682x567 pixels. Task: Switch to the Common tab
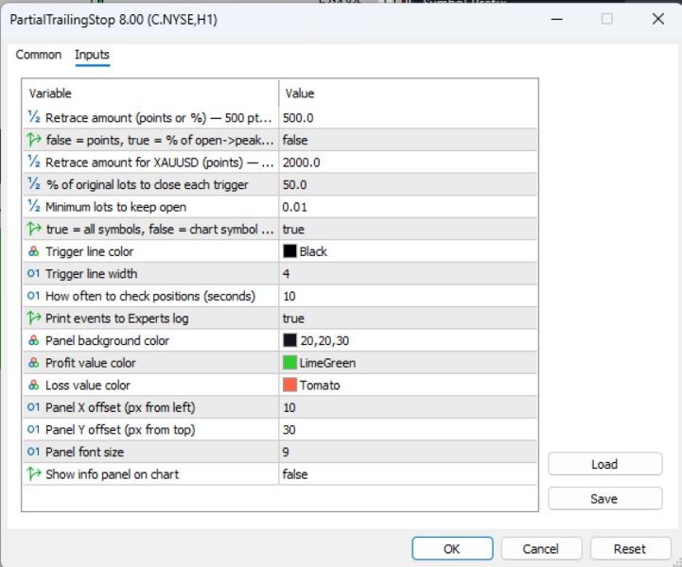pyautogui.click(x=38, y=55)
